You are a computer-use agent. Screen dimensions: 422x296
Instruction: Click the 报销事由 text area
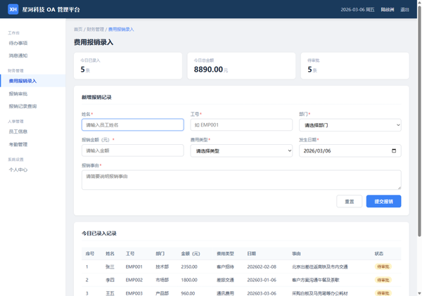click(241, 179)
